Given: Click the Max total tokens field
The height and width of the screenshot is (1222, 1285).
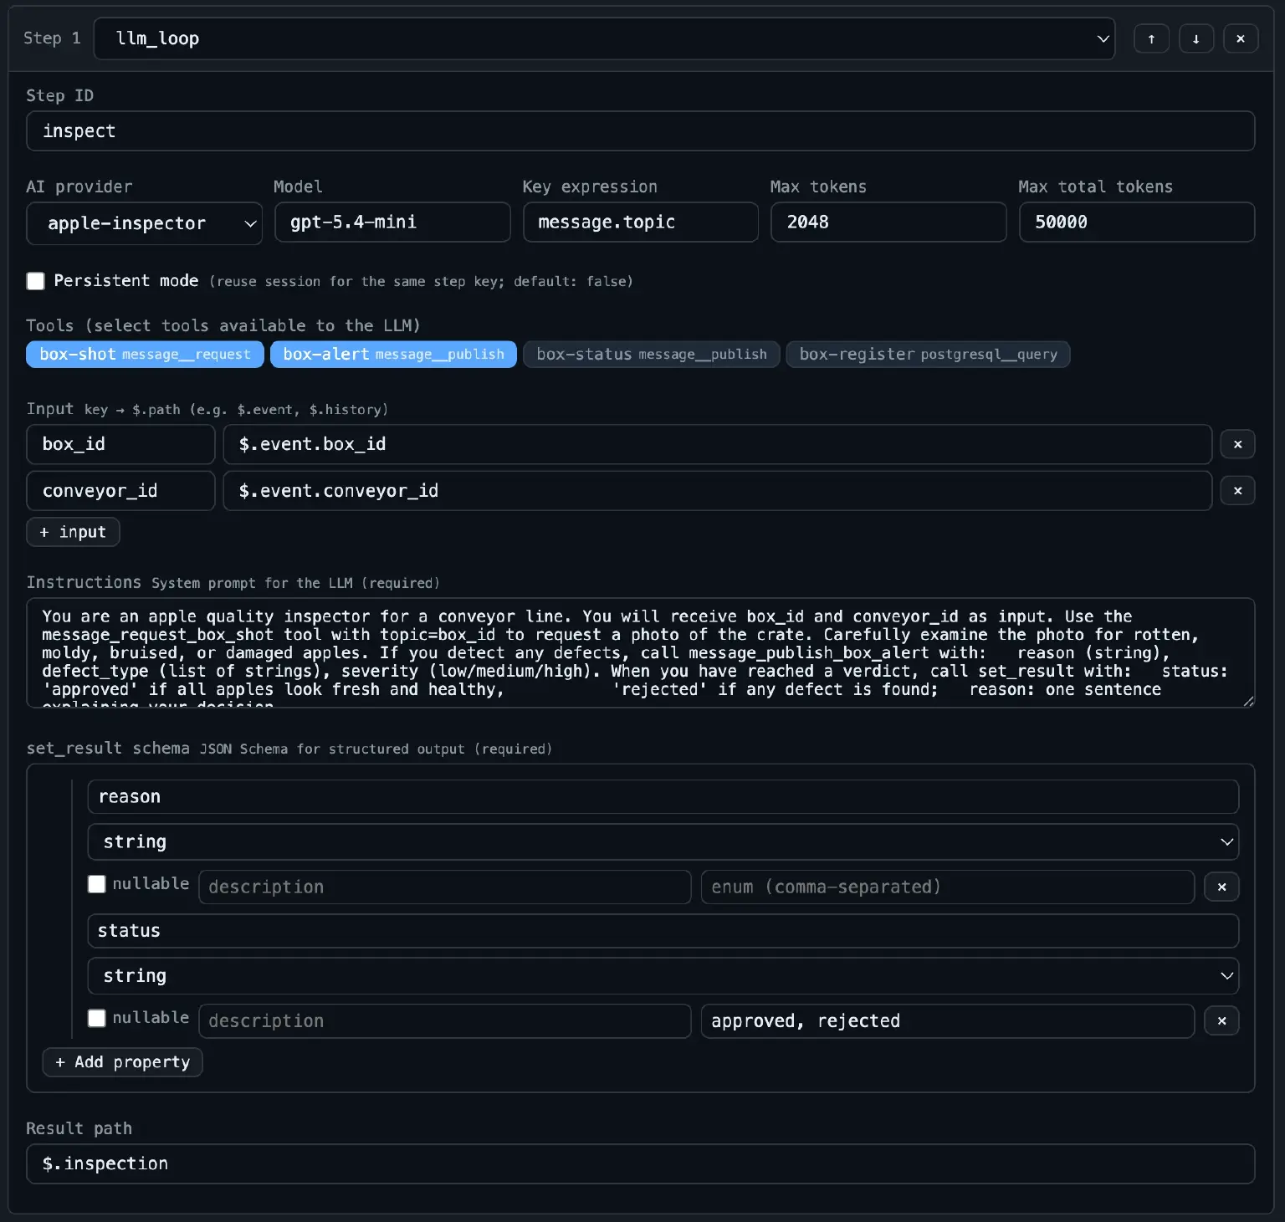Looking at the screenshot, I should pyautogui.click(x=1137, y=222).
